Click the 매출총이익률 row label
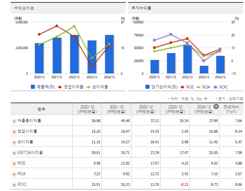 coord(29,121)
